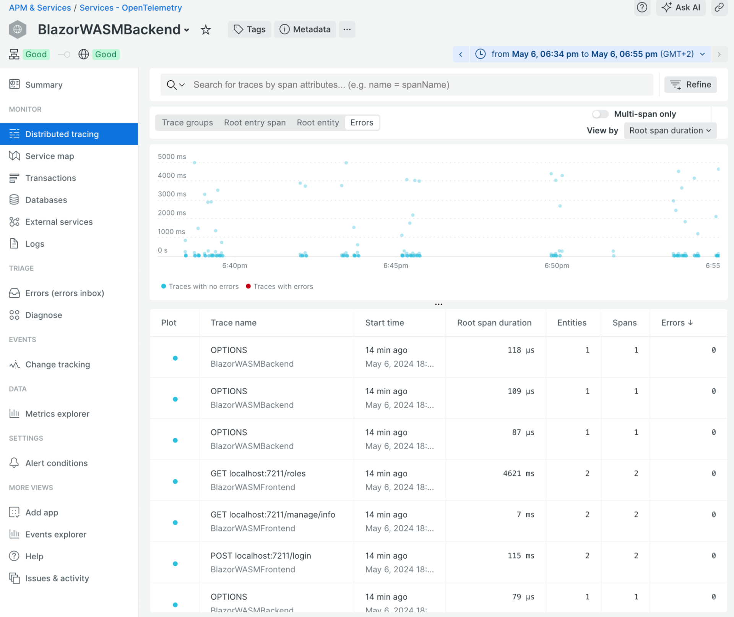Screen dimensions: 734x617
Task: Open the Errors inbox
Action: tap(65, 293)
